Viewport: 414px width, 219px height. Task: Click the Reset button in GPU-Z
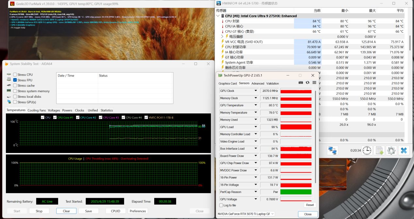click(310, 205)
